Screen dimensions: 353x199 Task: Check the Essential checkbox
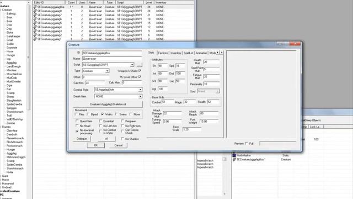pyautogui.click(x=100, y=121)
